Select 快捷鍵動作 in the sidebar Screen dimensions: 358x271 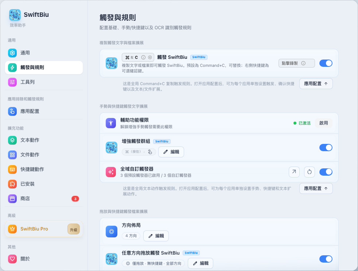(44, 169)
